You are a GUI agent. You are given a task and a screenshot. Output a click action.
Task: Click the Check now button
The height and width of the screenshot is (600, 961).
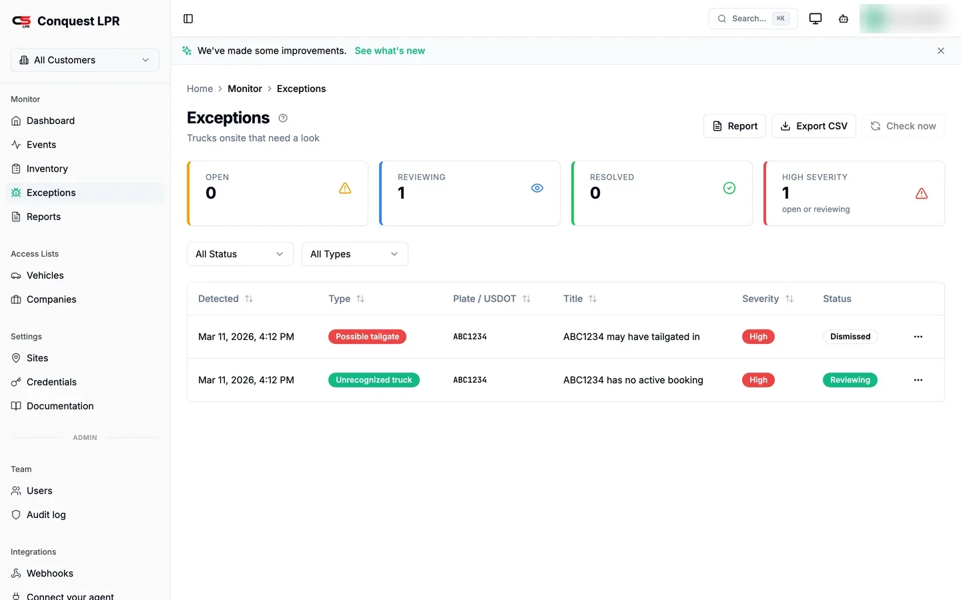903,126
